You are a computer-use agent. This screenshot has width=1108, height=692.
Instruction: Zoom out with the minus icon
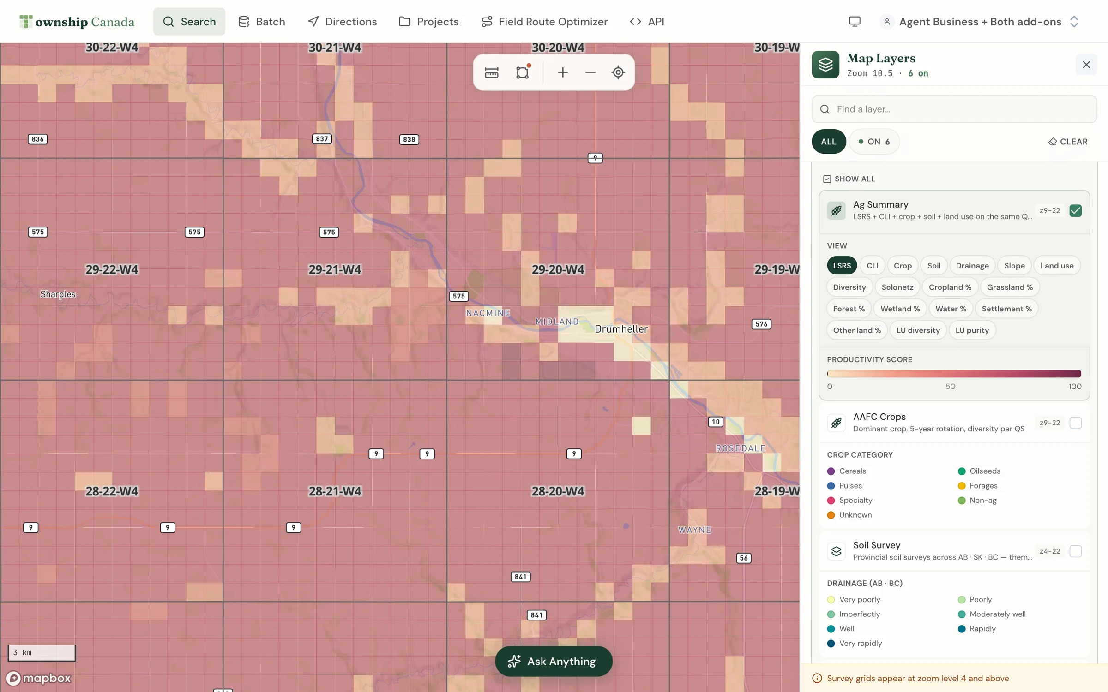coord(590,72)
